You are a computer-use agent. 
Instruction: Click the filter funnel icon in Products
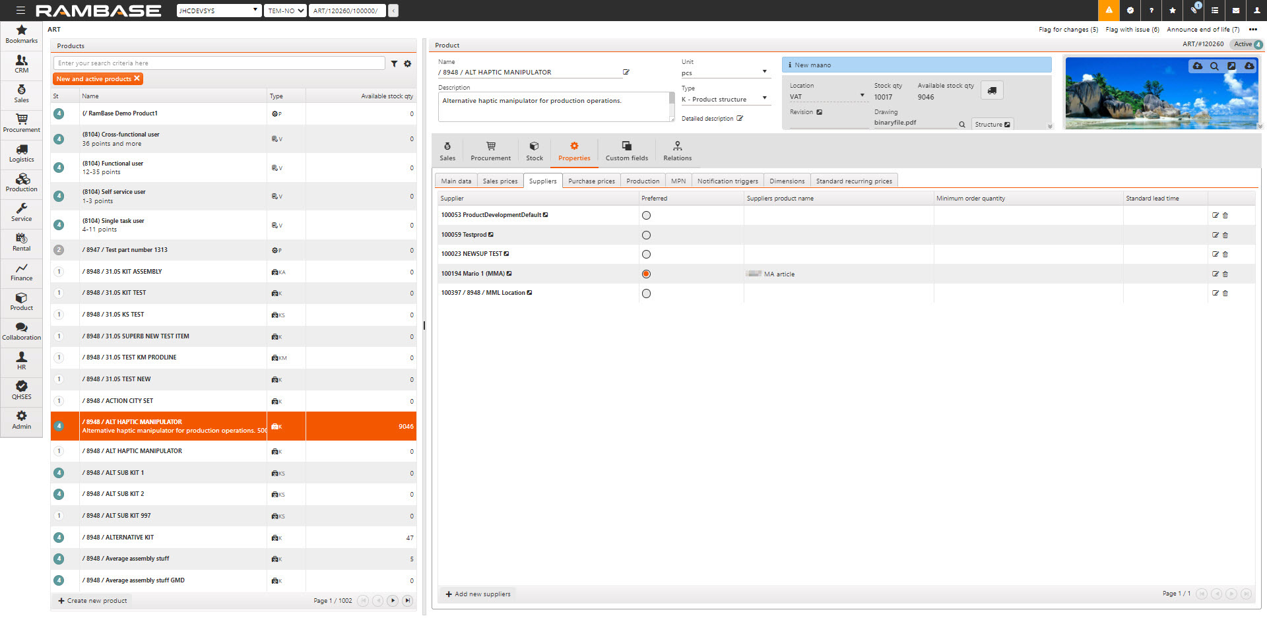tap(394, 64)
